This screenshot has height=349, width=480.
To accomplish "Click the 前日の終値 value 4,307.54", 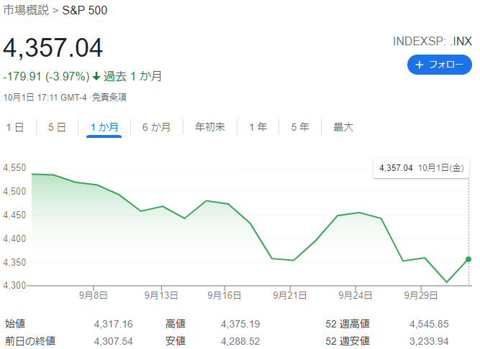I will pos(114,341).
